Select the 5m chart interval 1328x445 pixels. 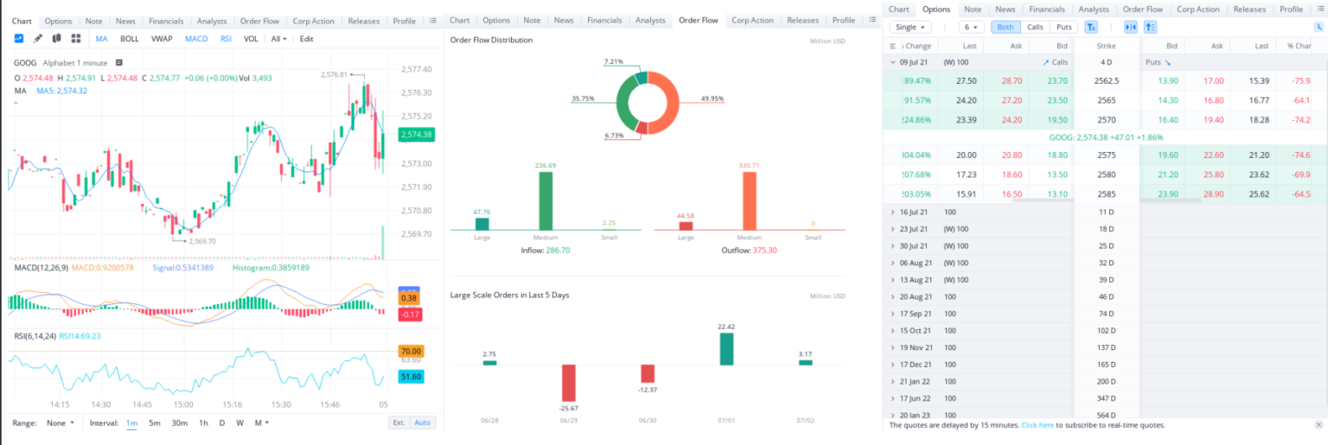click(154, 423)
